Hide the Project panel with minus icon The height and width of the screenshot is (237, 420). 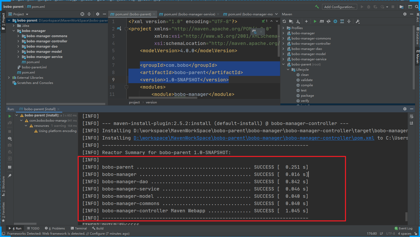point(104,14)
